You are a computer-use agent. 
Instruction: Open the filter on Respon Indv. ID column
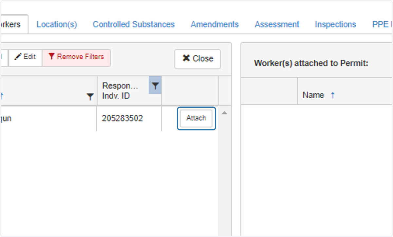(155, 86)
